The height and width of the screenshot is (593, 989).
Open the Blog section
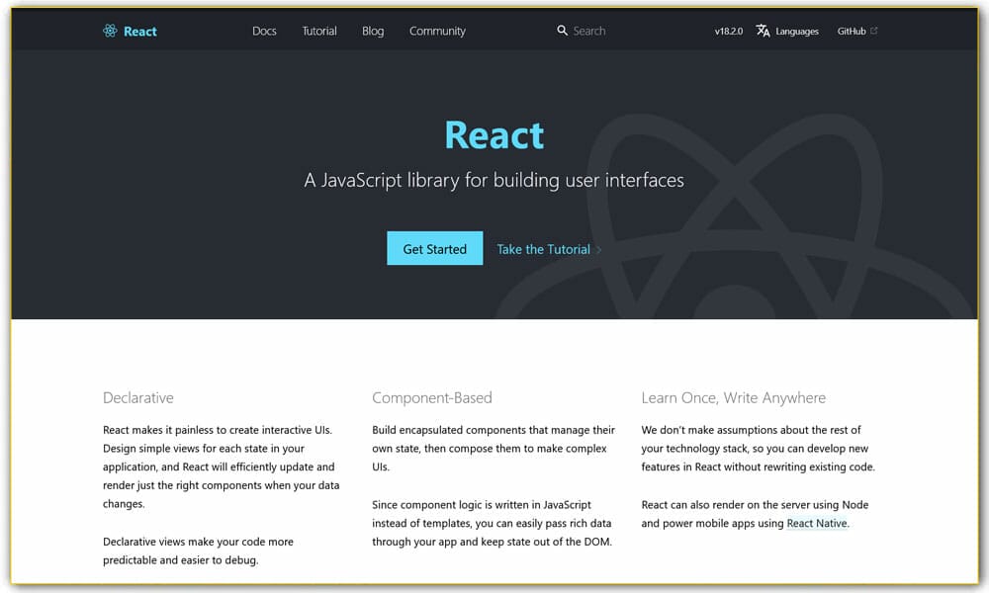373,31
